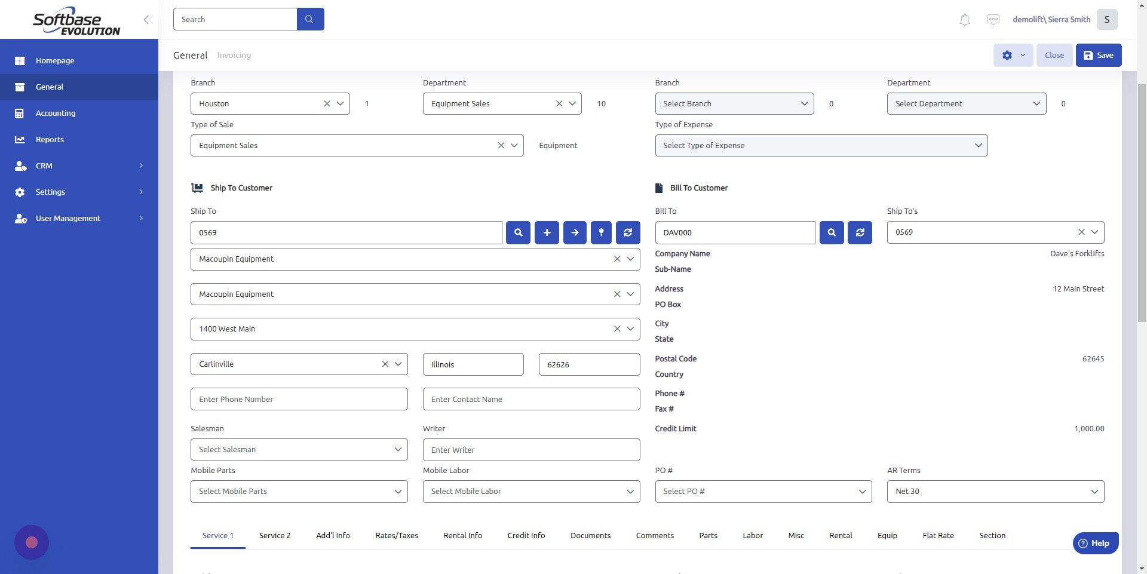The image size is (1147, 574).
Task: Open the messages icon in the header
Action: [x=992, y=19]
